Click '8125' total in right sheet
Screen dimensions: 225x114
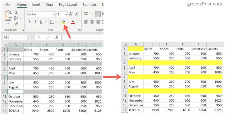pyautogui.click(x=215, y=110)
